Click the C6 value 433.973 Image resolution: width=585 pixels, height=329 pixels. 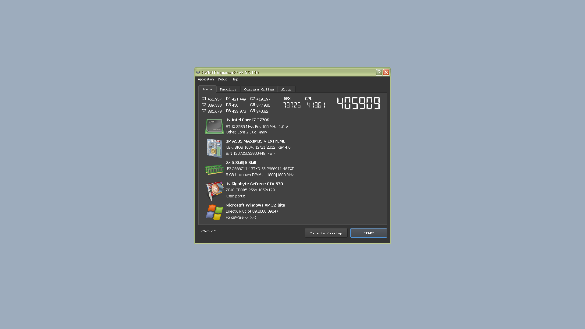point(239,111)
